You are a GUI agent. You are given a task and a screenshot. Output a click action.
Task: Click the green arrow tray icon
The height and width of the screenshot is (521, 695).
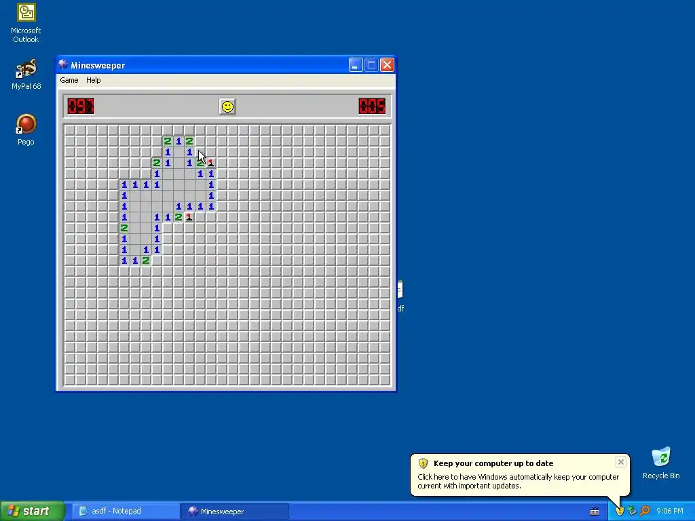tap(632, 512)
